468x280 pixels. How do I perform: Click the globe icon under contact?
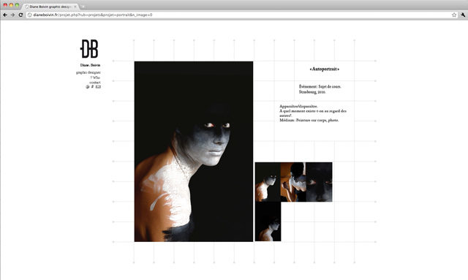pos(88,87)
